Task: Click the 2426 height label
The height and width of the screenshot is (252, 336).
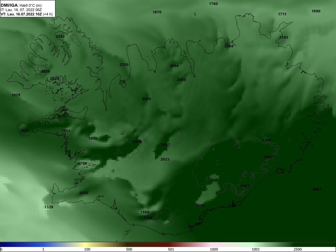Action: click(84, 193)
